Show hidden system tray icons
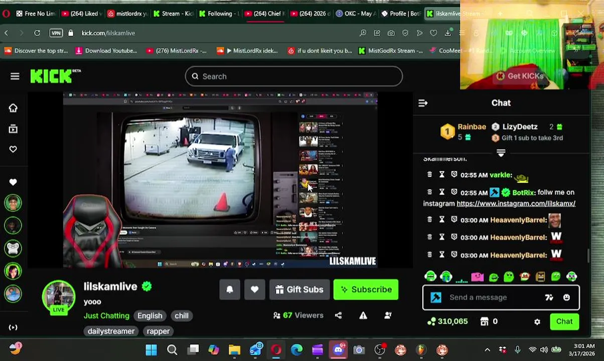Image resolution: width=604 pixels, height=361 pixels. point(487,349)
